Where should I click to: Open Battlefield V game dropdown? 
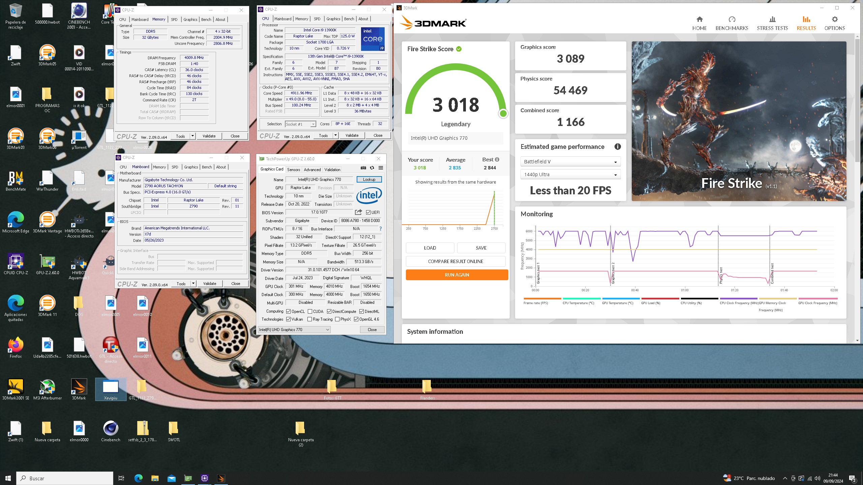[x=570, y=162]
